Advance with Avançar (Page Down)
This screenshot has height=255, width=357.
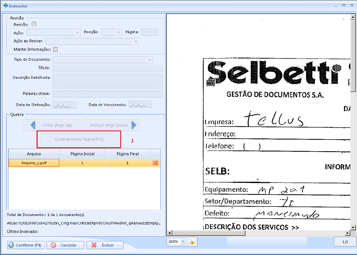[x=111, y=125]
